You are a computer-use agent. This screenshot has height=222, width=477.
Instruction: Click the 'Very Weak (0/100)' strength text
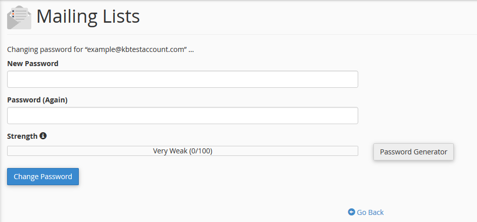pos(182,151)
